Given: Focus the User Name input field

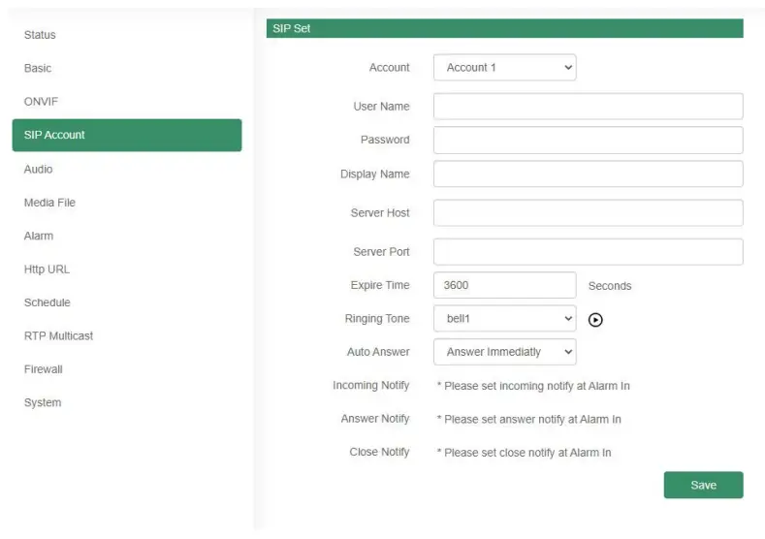Looking at the screenshot, I should pos(588,107).
